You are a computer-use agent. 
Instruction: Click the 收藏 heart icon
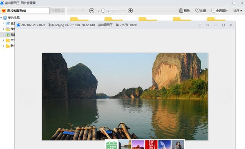pyautogui.click(x=197, y=11)
